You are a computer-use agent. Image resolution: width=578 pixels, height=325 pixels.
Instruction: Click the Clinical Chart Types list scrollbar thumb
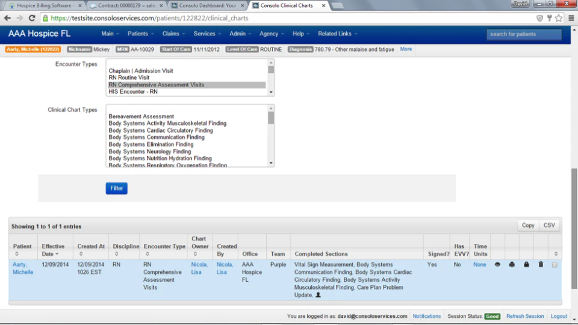[x=271, y=118]
